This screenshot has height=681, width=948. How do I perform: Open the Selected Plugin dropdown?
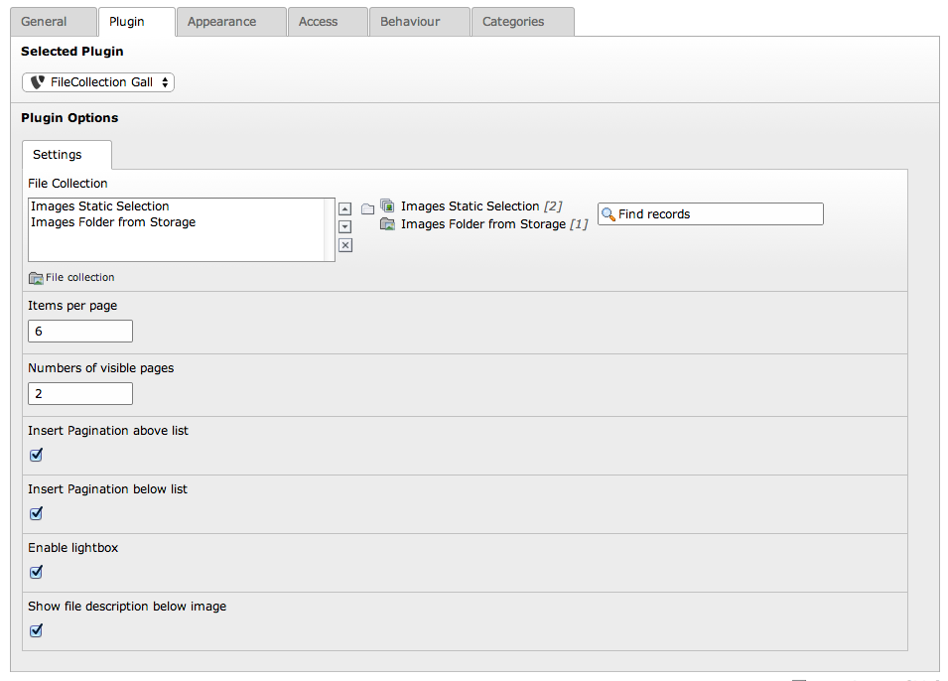[x=98, y=82]
